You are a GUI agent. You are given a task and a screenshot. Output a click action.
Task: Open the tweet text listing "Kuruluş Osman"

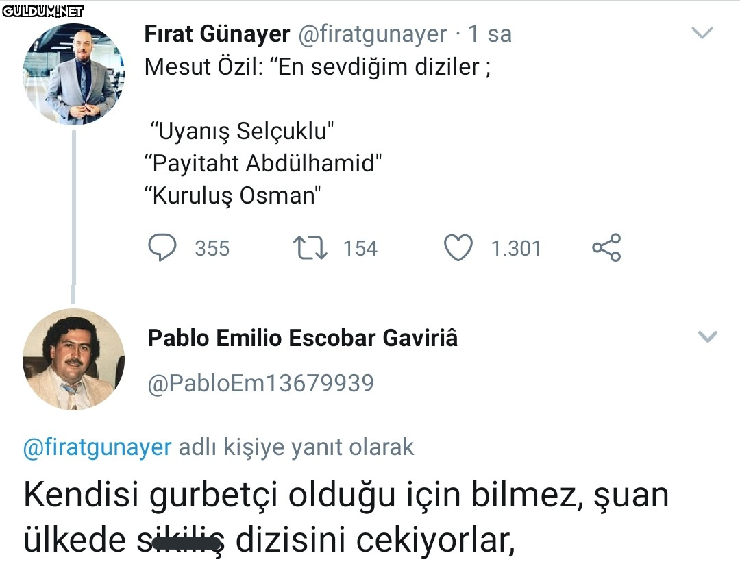[233, 195]
